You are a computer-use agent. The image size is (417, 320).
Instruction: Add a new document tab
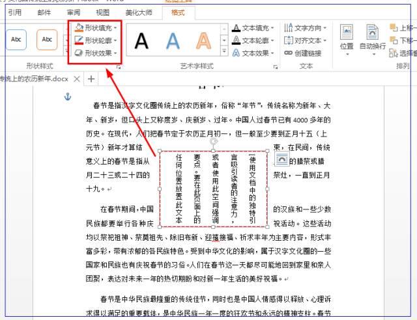(x=91, y=79)
